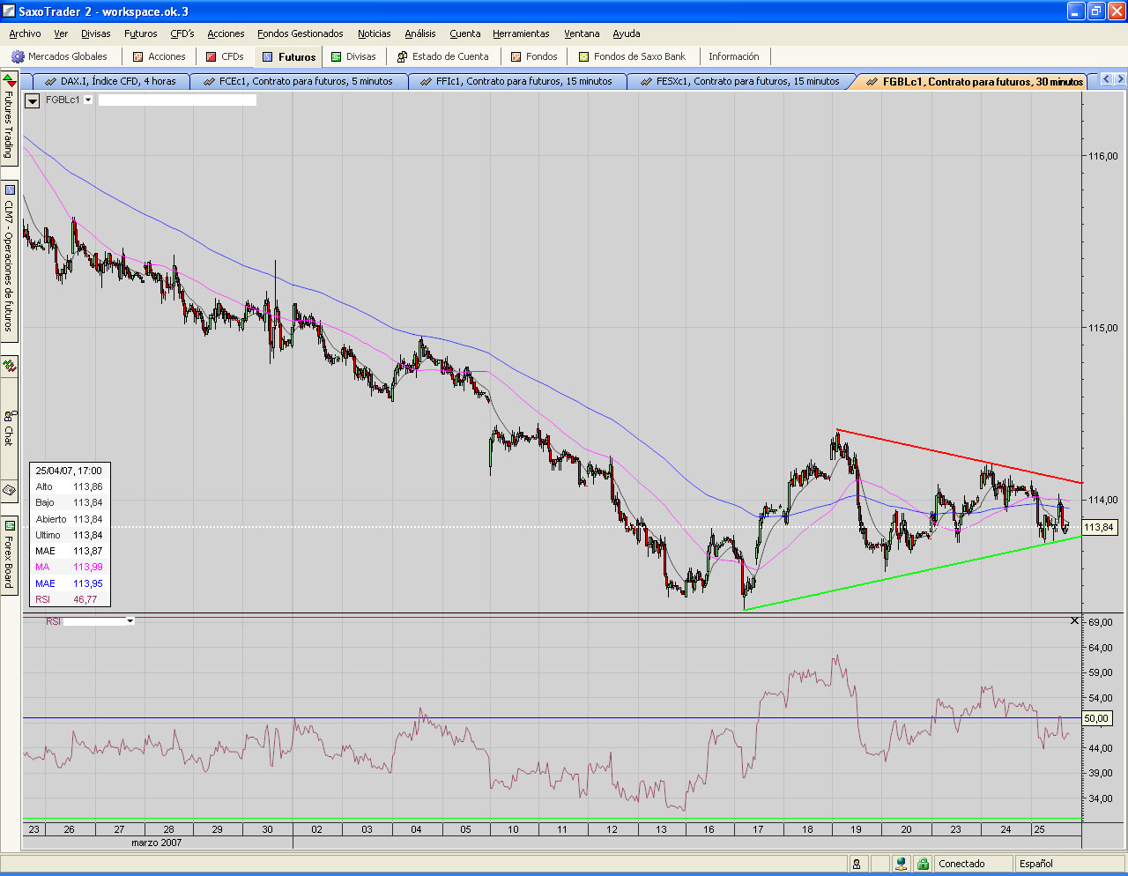Open the Forex Board sidebar panel
The width and height of the screenshot is (1128, 876).
[x=9, y=555]
